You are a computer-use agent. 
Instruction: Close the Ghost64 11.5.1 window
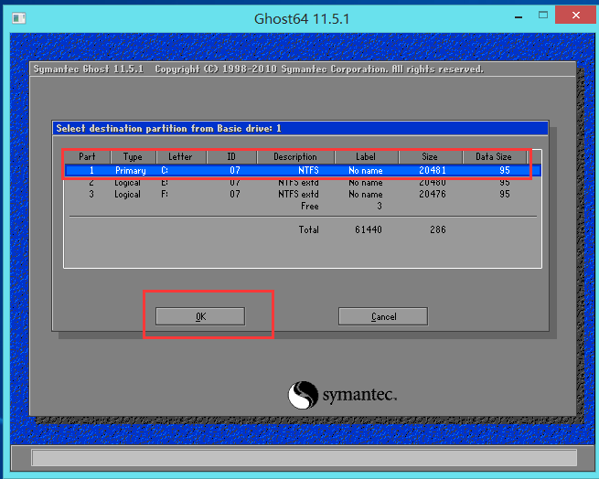point(576,16)
